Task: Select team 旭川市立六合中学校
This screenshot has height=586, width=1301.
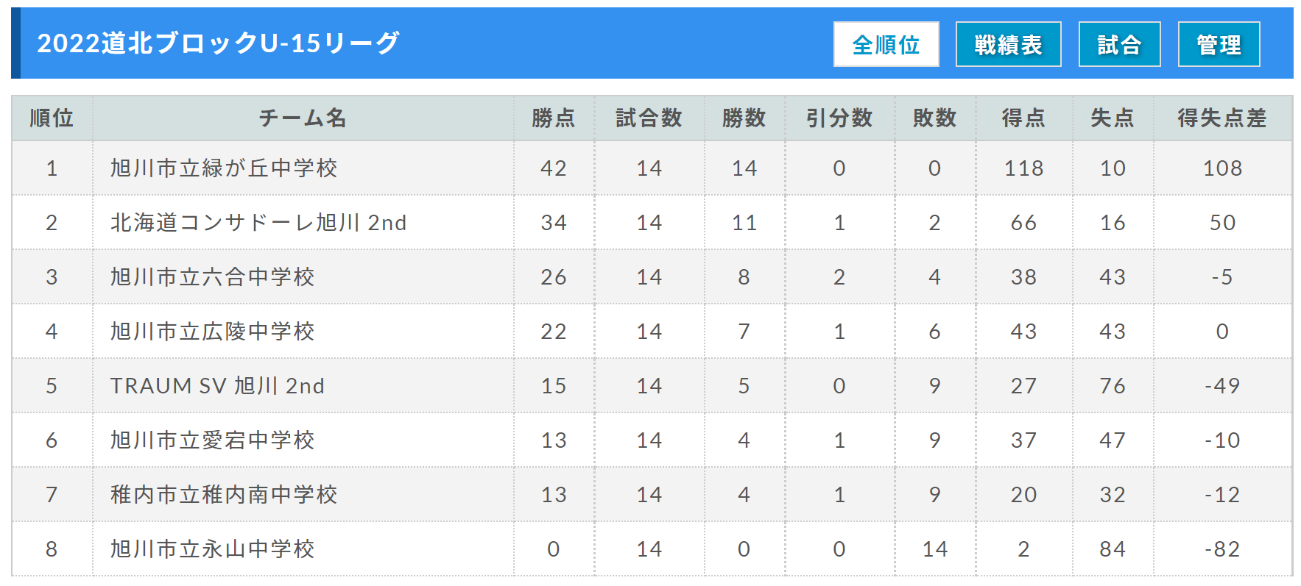Action: (x=212, y=277)
